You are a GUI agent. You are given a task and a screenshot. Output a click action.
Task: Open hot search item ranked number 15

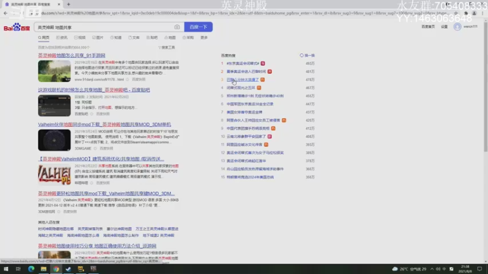point(250,177)
